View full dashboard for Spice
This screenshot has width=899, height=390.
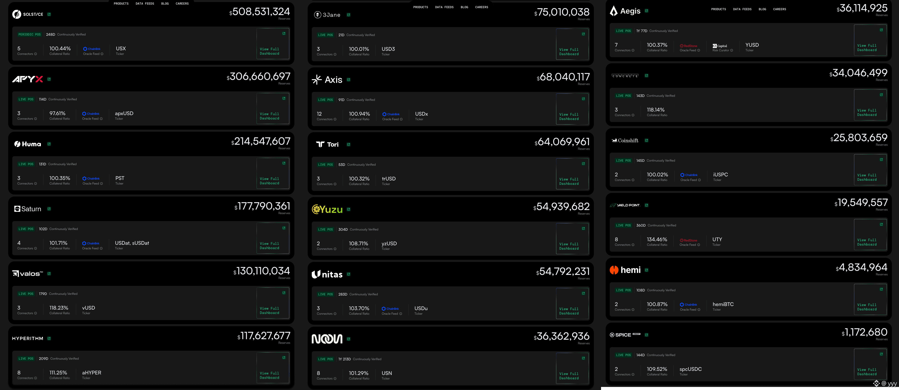pyautogui.click(x=870, y=364)
